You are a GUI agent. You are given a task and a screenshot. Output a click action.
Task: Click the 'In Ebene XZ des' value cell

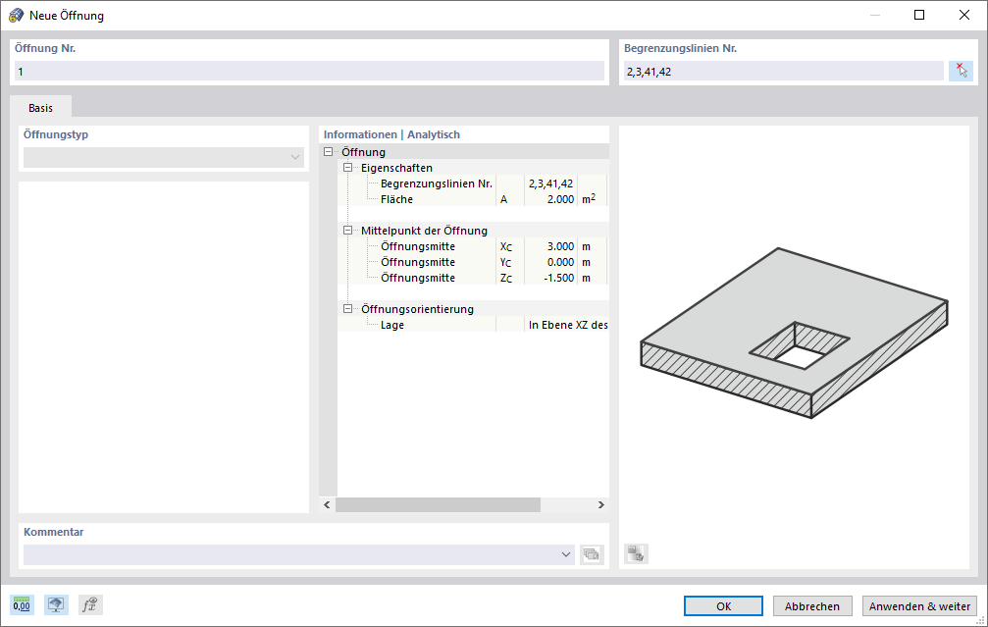567,325
